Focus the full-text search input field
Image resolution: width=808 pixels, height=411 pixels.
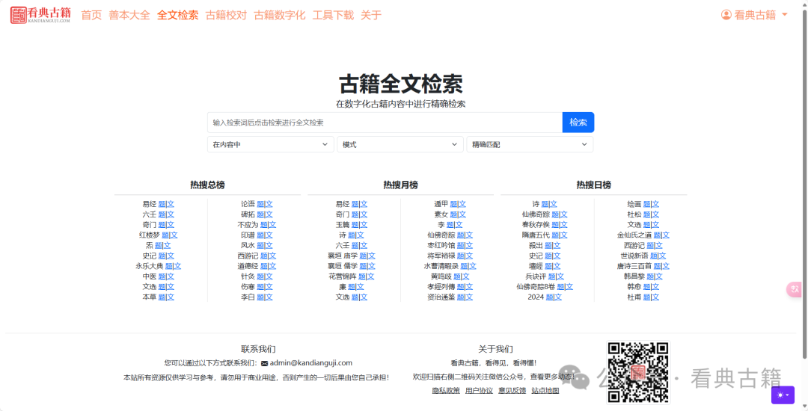(385, 123)
